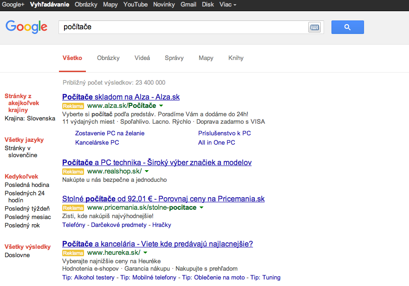The image size is (409, 286).
Task: Click the Reklama badge under the Alza result
Action: tap(73, 106)
